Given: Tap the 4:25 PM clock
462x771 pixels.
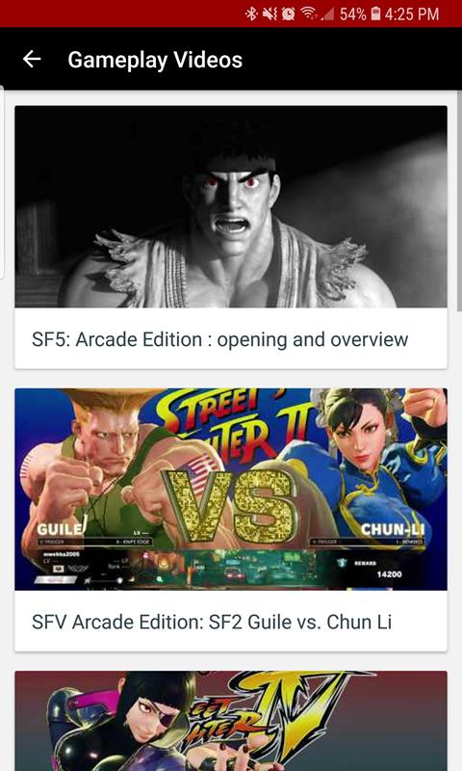Looking at the screenshot, I should [411, 13].
